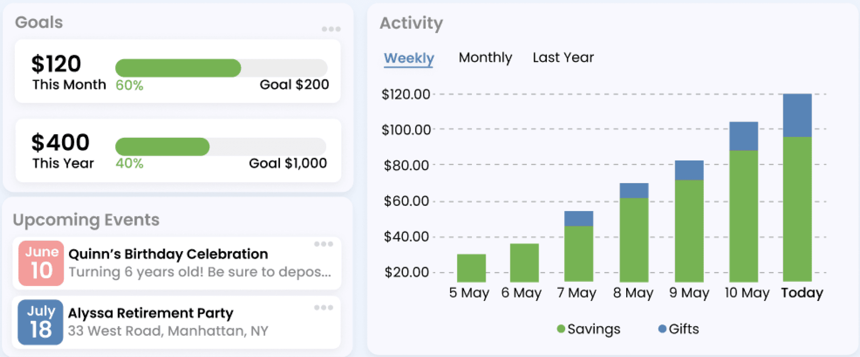Switch to the Monthly tab
Screen dimensions: 860x357
click(x=485, y=58)
